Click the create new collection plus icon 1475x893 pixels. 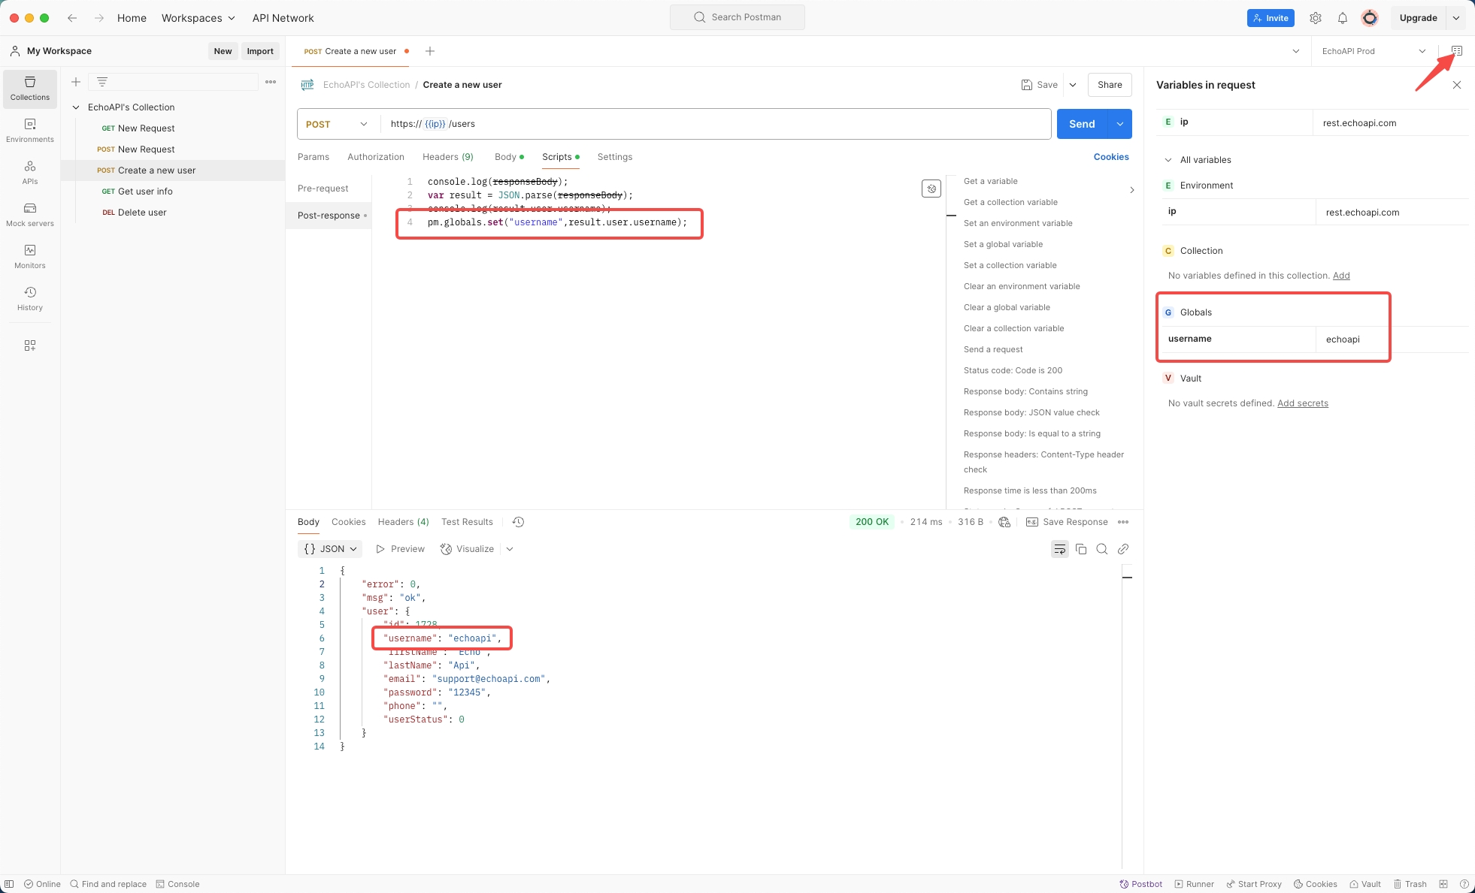click(x=76, y=82)
